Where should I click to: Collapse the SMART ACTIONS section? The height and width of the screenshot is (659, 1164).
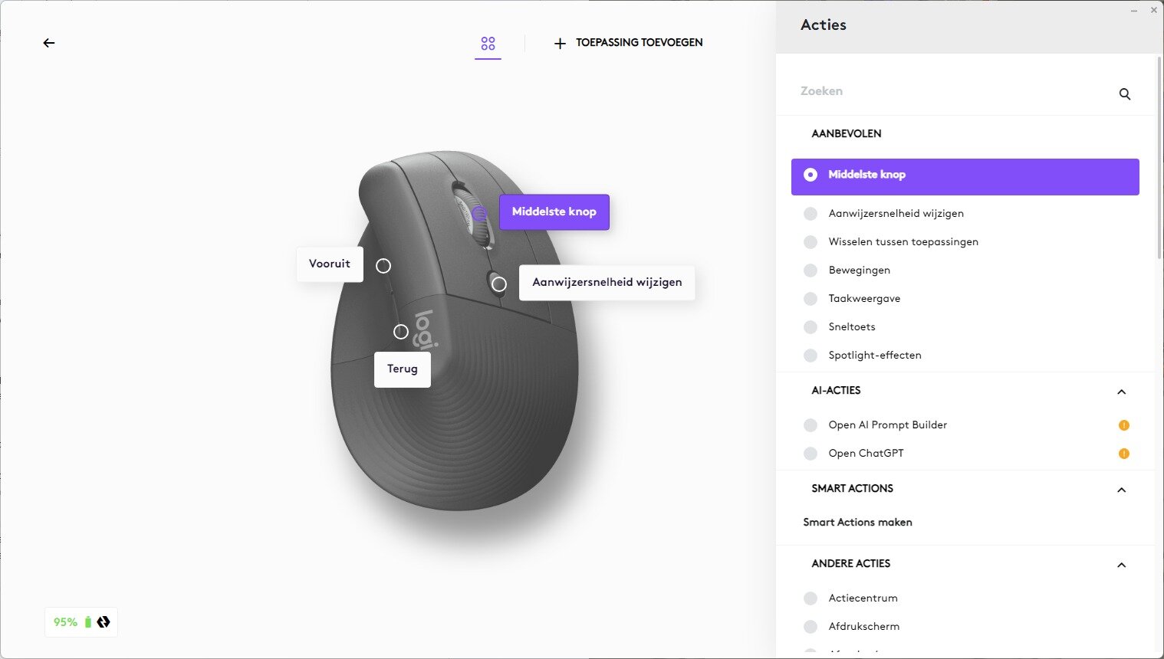pyautogui.click(x=1121, y=490)
